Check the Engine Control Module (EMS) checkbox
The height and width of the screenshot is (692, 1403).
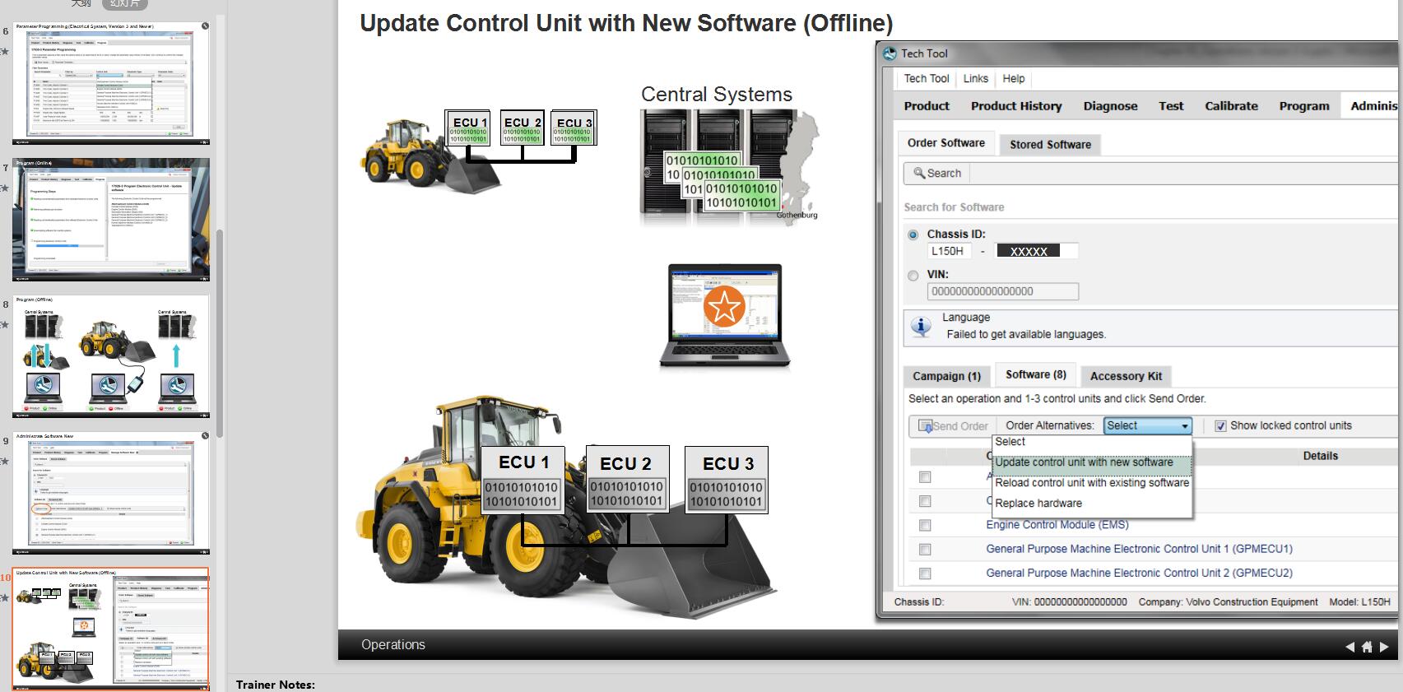(x=925, y=525)
